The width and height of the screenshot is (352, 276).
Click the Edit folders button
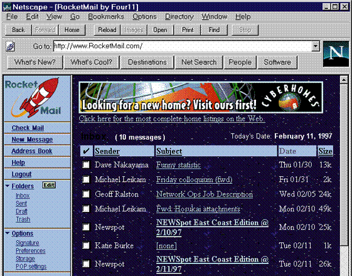tap(49, 185)
